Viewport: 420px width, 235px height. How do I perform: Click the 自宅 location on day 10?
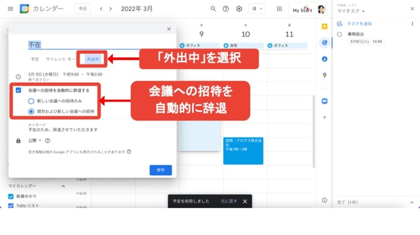(243, 45)
